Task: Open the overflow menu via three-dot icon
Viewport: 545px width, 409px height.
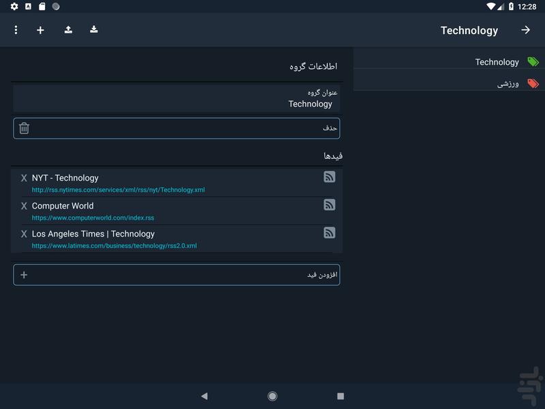Action: click(x=16, y=30)
